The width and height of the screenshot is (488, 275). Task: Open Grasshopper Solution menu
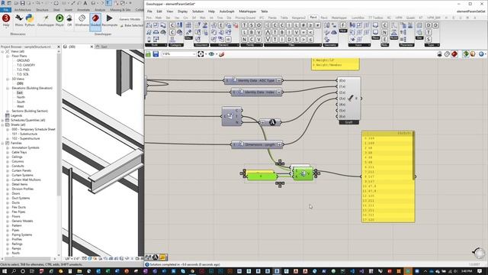tap(197, 11)
